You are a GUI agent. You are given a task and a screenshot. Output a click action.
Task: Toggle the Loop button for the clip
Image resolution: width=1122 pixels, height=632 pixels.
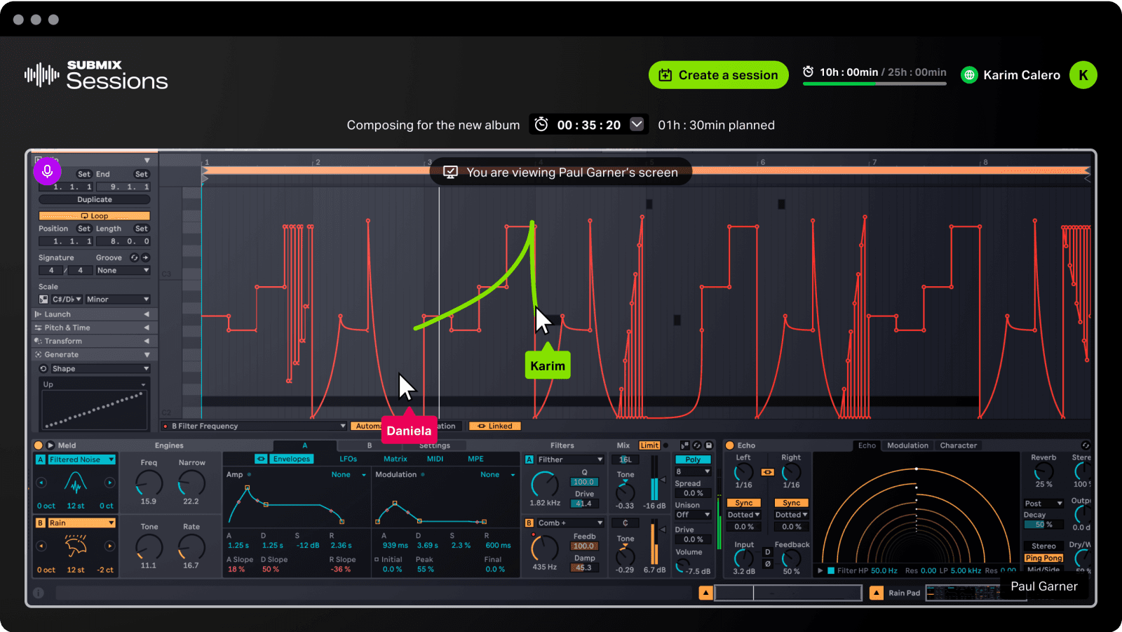point(93,215)
